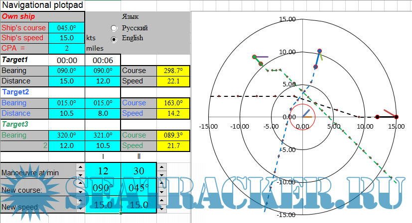This screenshot has height=223, width=412.
Task: Click up arrow right of Manoeuvre value 30
Action: pos(161,167)
